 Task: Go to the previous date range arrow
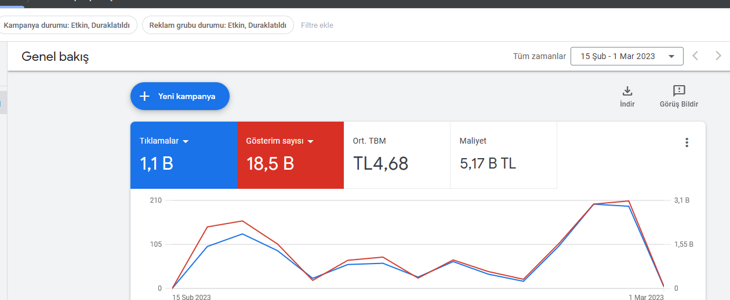pos(696,56)
